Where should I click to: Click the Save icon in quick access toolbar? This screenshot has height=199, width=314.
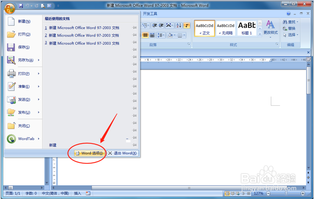pyautogui.click(x=21, y=6)
